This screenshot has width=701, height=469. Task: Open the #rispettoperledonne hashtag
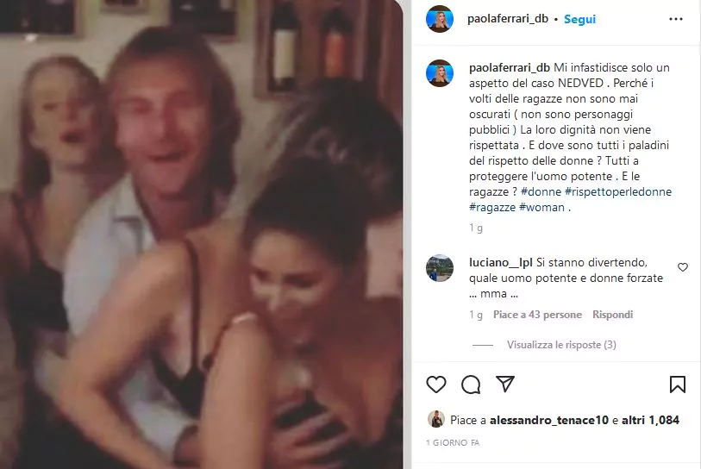point(618,191)
